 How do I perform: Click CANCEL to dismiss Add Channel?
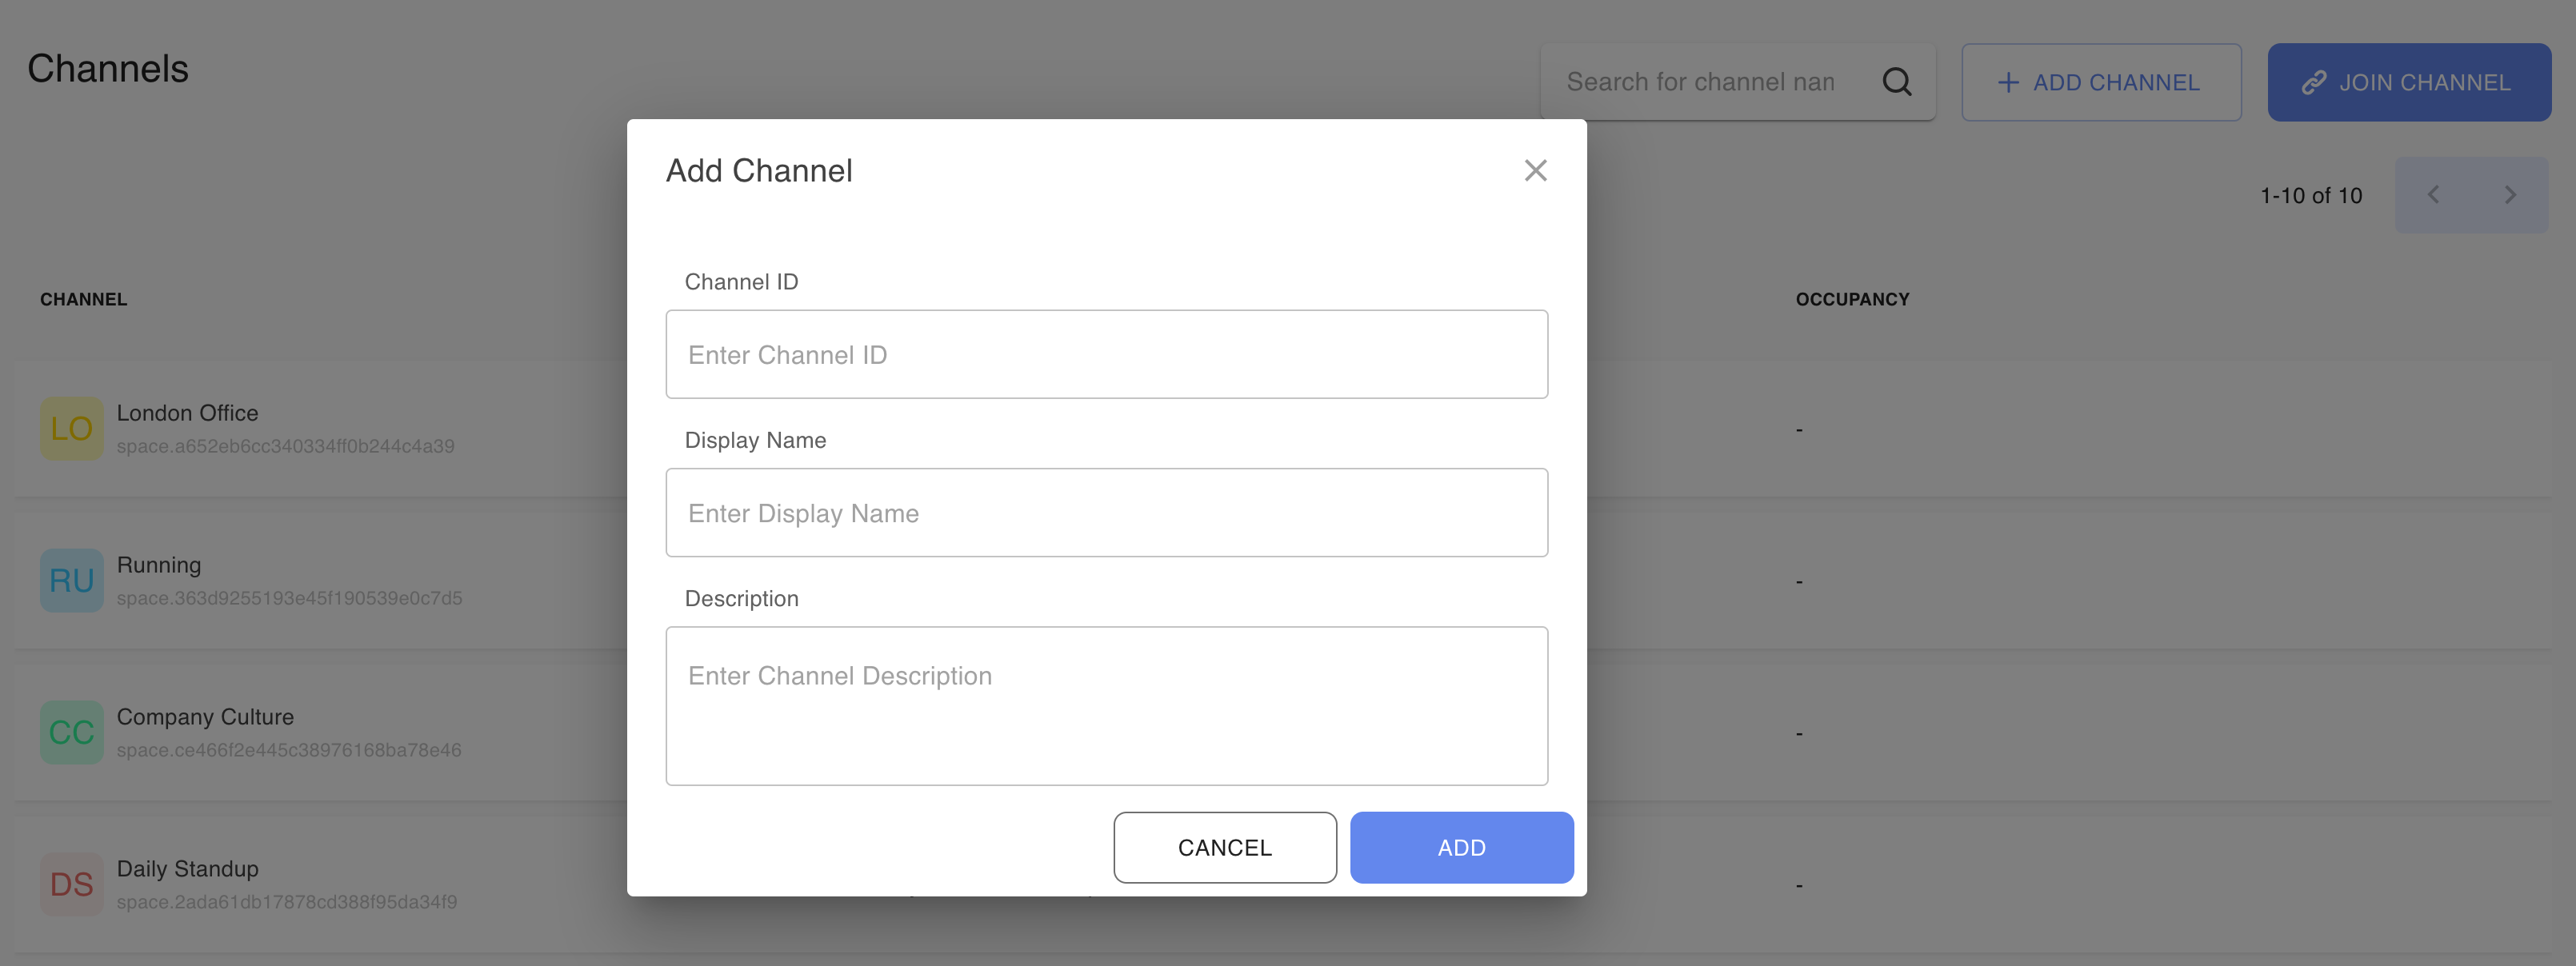point(1226,848)
